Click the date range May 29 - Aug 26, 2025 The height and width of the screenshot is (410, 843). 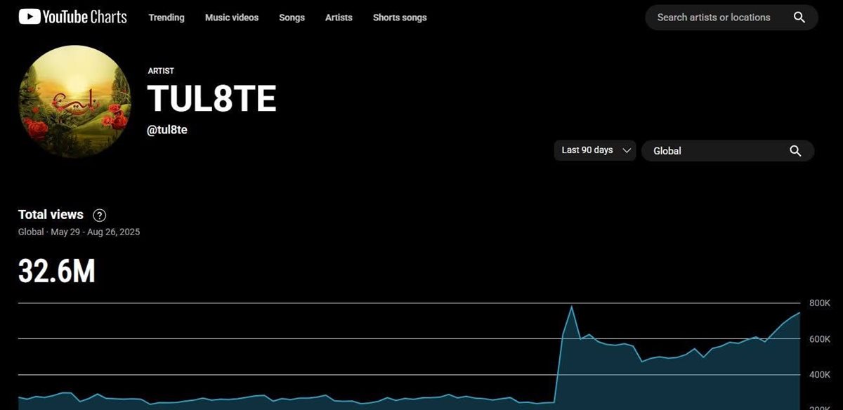click(96, 232)
